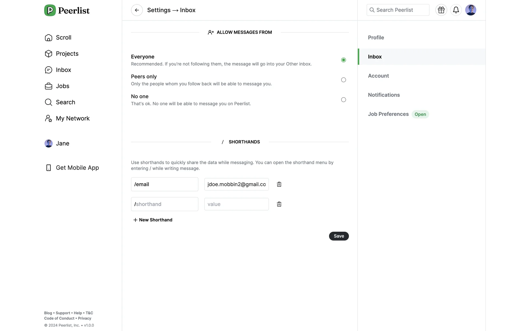This screenshot has height=331, width=530.
Task: Delete the /email shorthand row
Action: (279, 184)
